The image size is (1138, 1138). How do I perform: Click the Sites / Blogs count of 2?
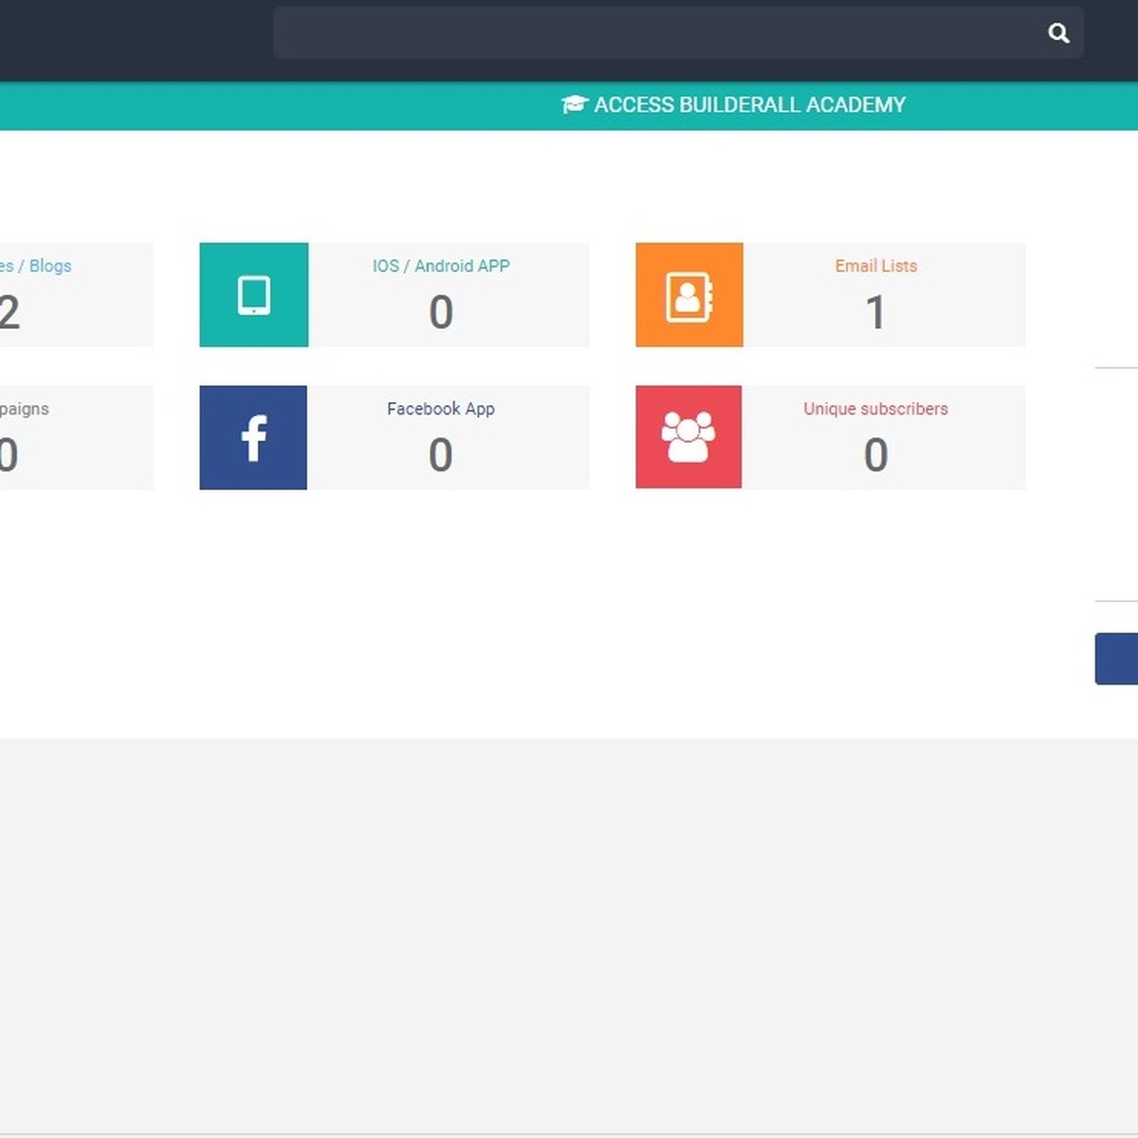pyautogui.click(x=9, y=313)
